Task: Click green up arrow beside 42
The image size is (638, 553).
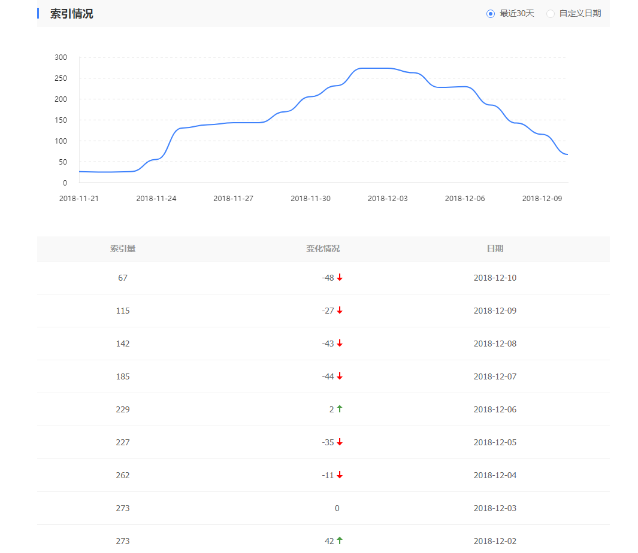Action: [x=340, y=540]
